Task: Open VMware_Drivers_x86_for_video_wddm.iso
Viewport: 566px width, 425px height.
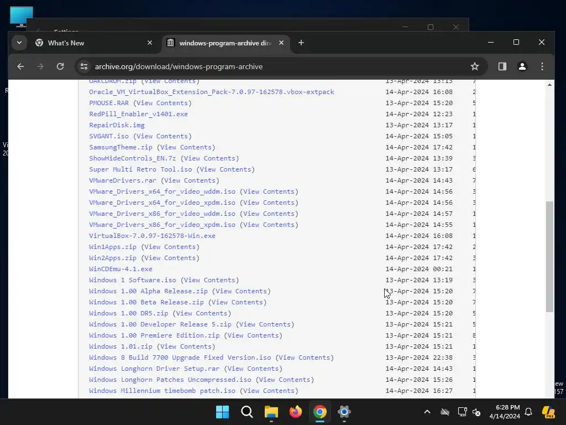Action: [x=162, y=214]
